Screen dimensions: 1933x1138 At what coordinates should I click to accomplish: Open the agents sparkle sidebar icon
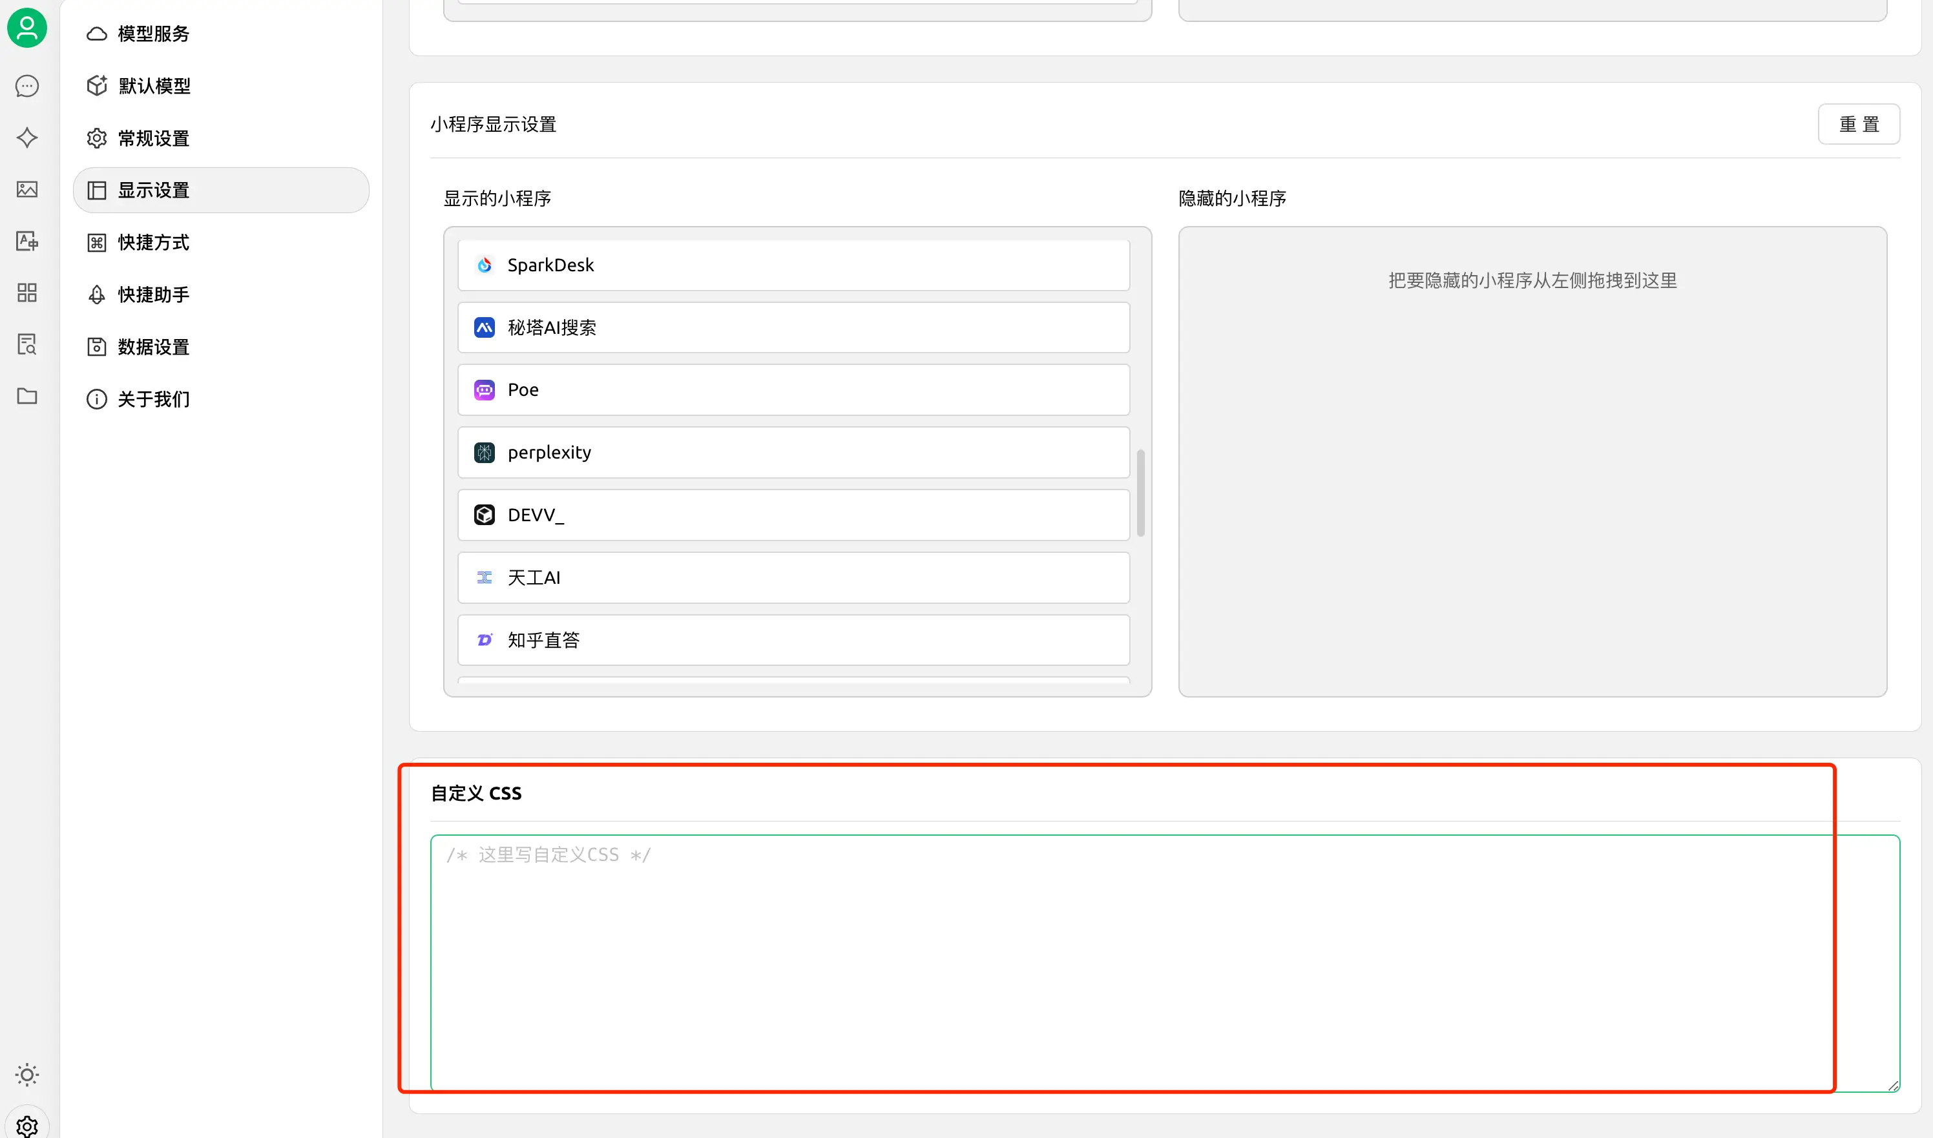27,138
